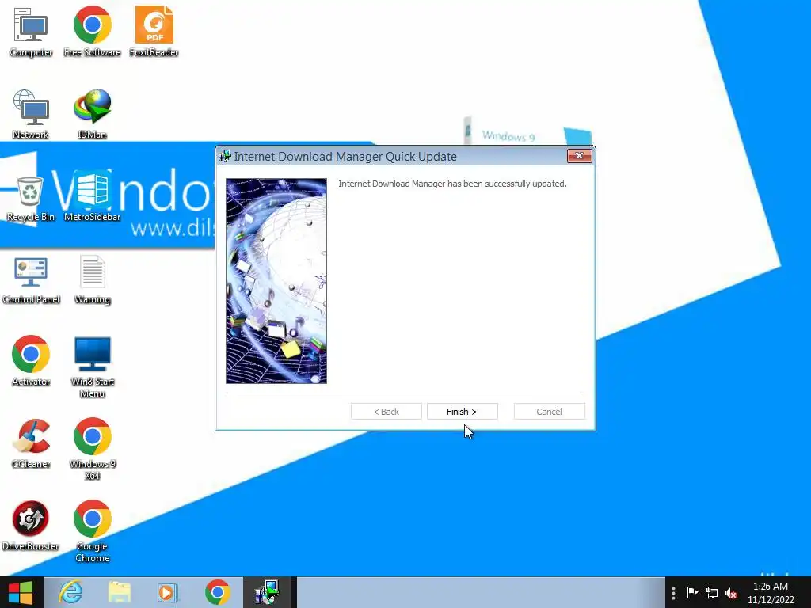Viewport: 811px width, 608px height.
Task: Click the successfully updated message text
Action: point(452,184)
